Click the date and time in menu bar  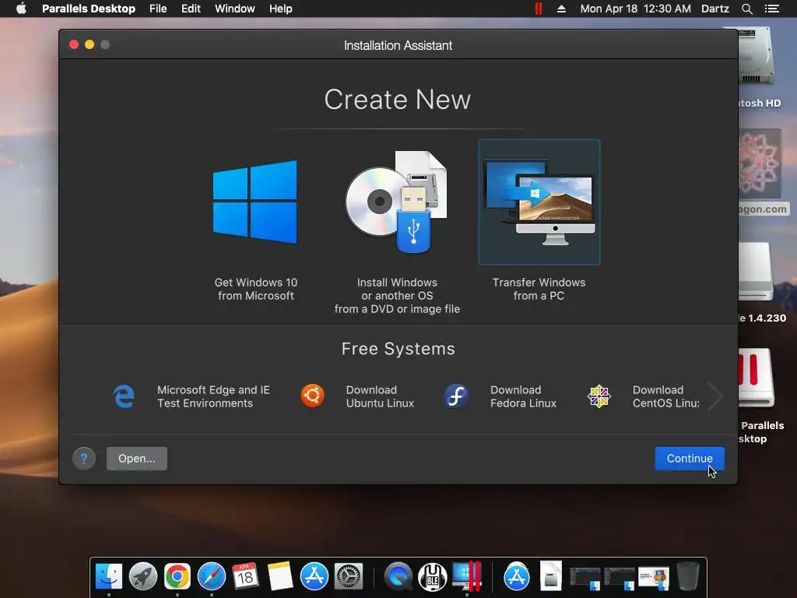tap(635, 9)
